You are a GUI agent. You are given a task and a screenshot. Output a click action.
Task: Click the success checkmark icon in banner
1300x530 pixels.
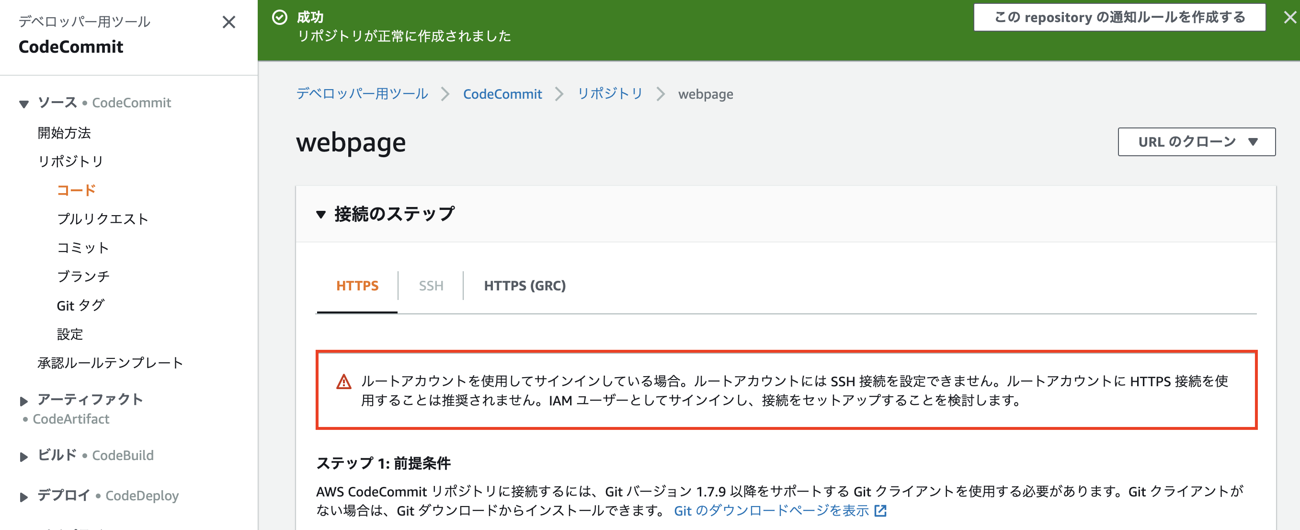coord(280,17)
